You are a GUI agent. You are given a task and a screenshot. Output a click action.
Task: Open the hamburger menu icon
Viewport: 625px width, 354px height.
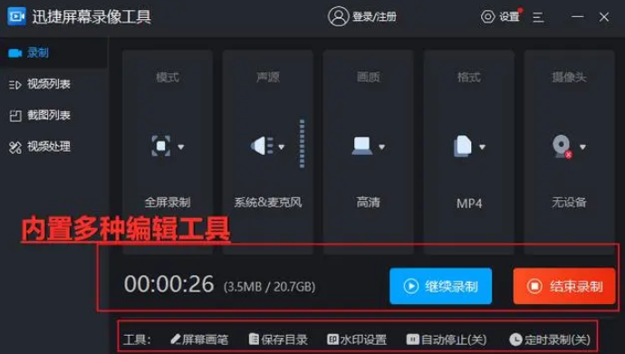point(538,17)
